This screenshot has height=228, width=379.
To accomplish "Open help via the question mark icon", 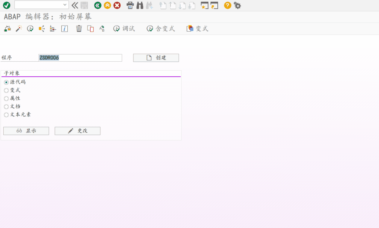I will pyautogui.click(x=227, y=5).
